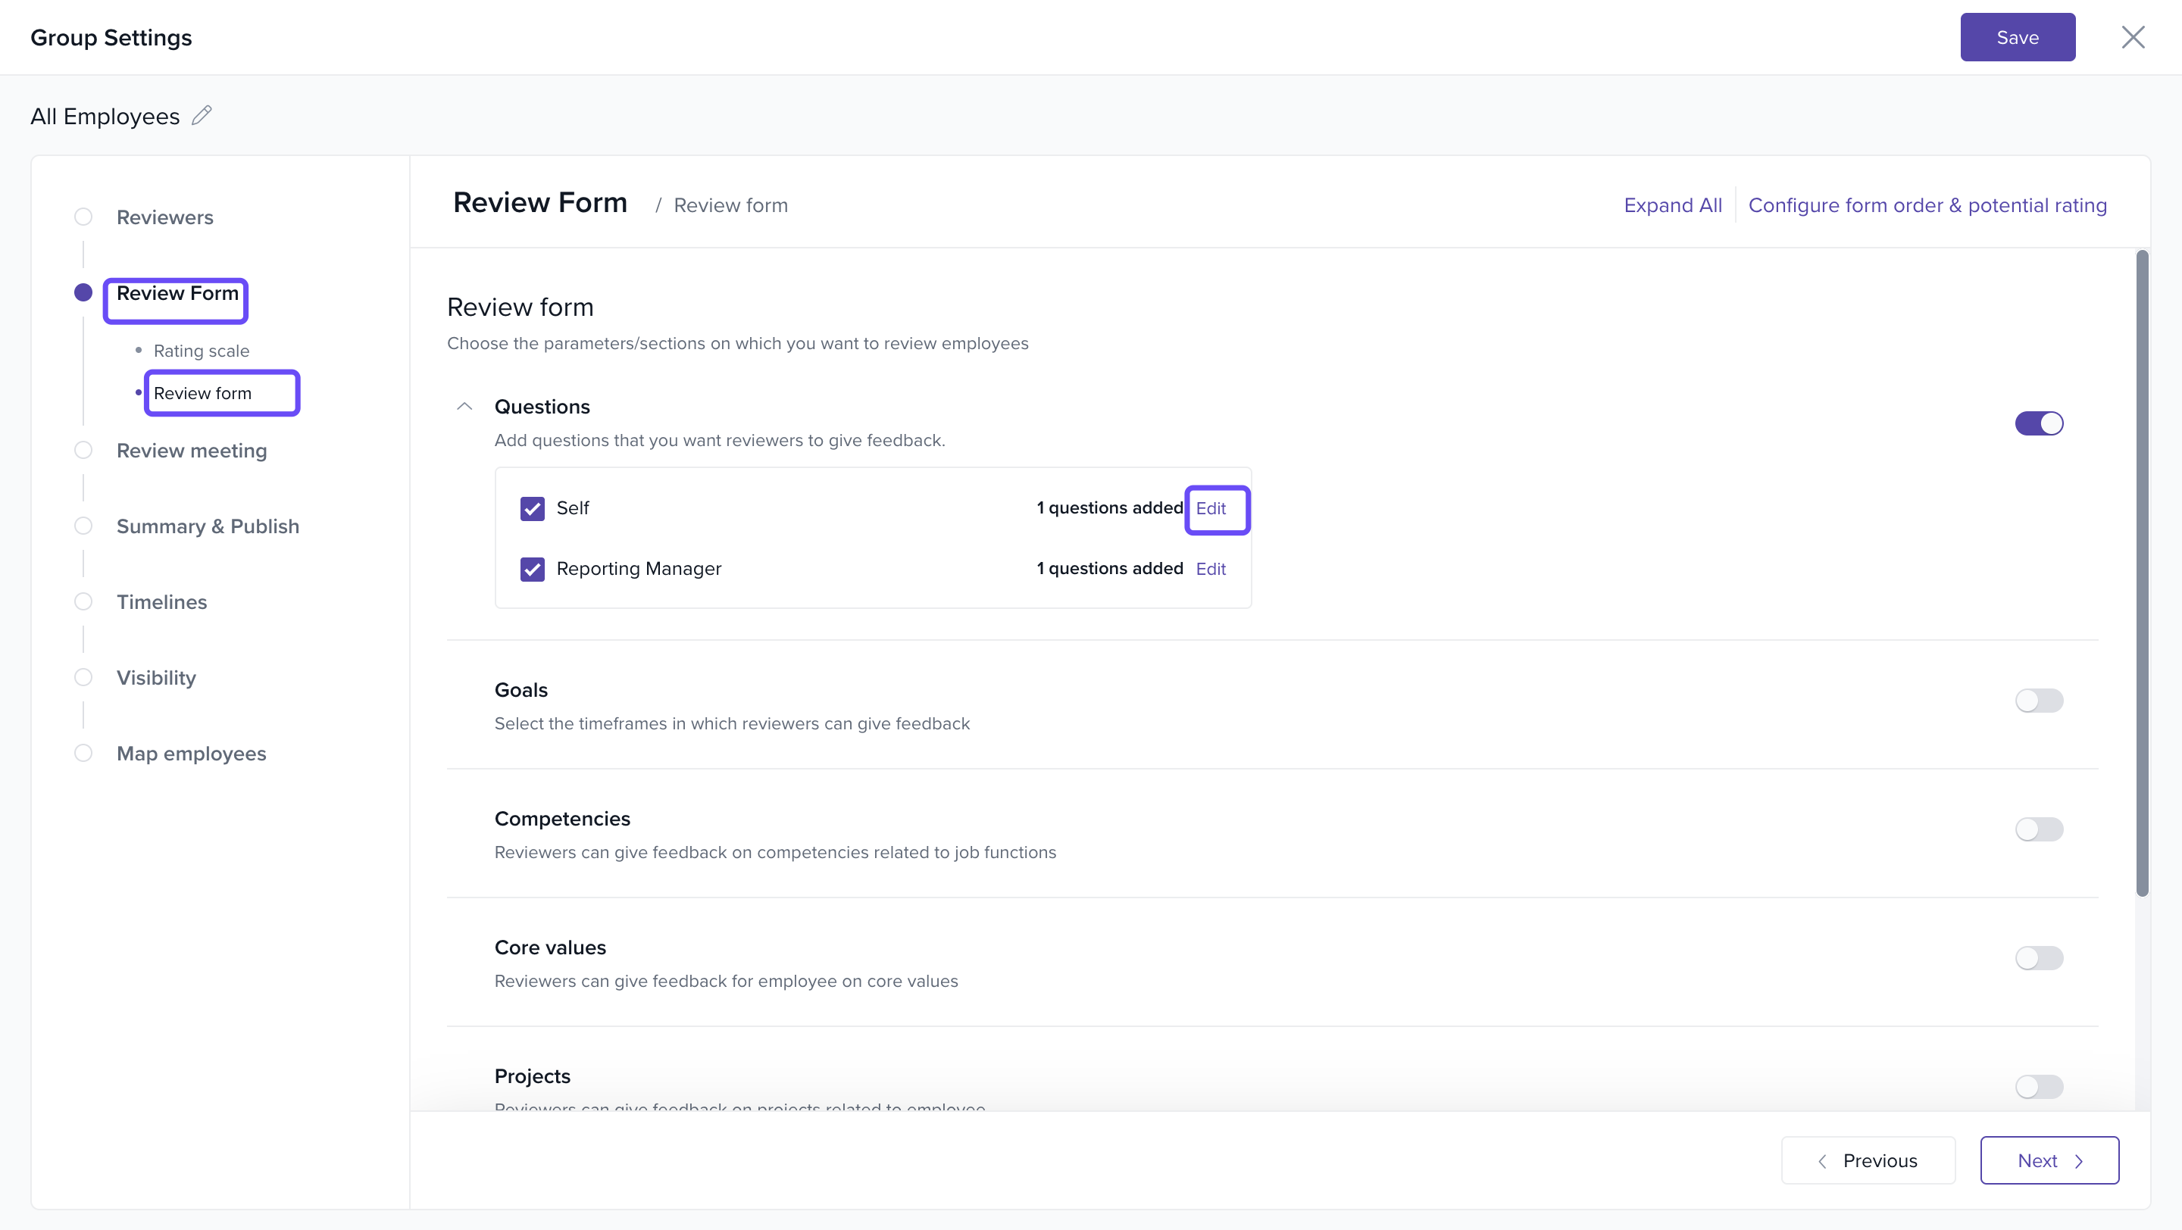Click the pencil icon beside All Employees

[x=202, y=115]
